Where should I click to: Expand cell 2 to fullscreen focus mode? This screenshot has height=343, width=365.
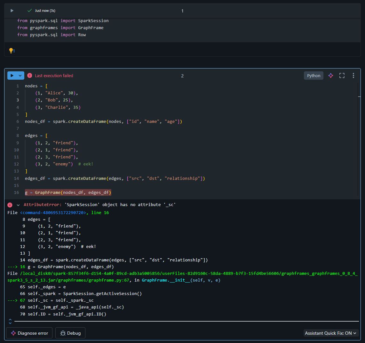[x=342, y=76]
